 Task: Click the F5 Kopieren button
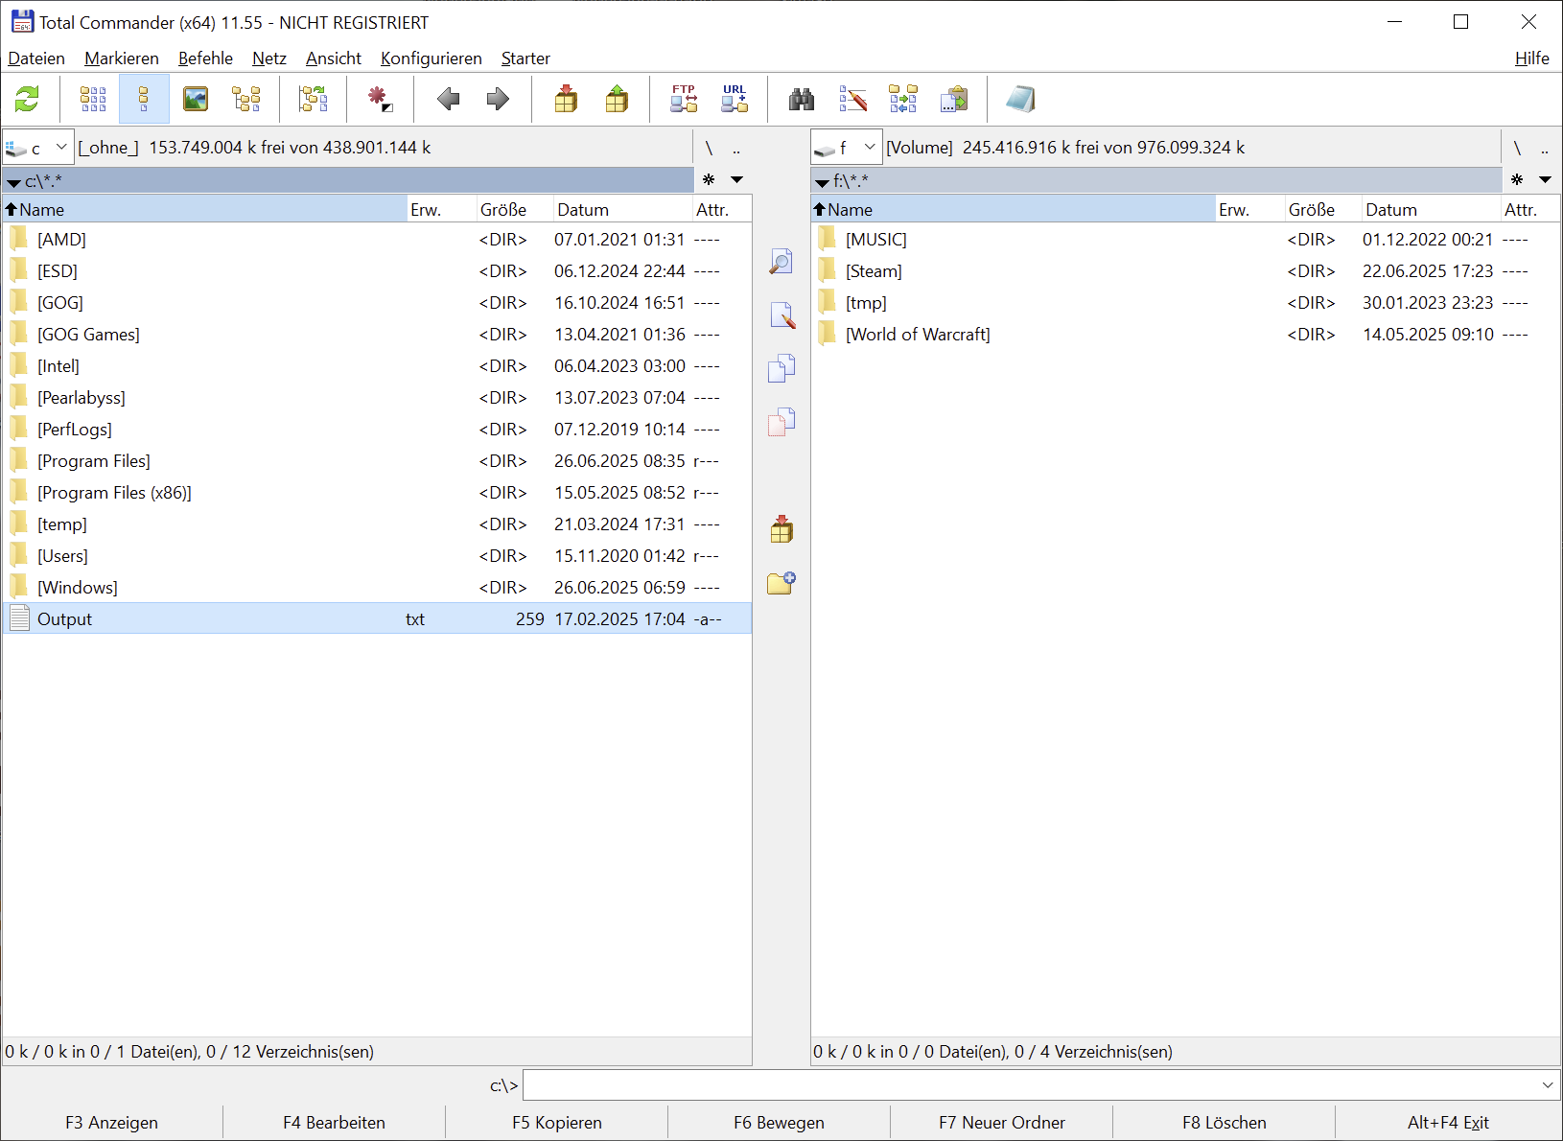pos(557,1123)
